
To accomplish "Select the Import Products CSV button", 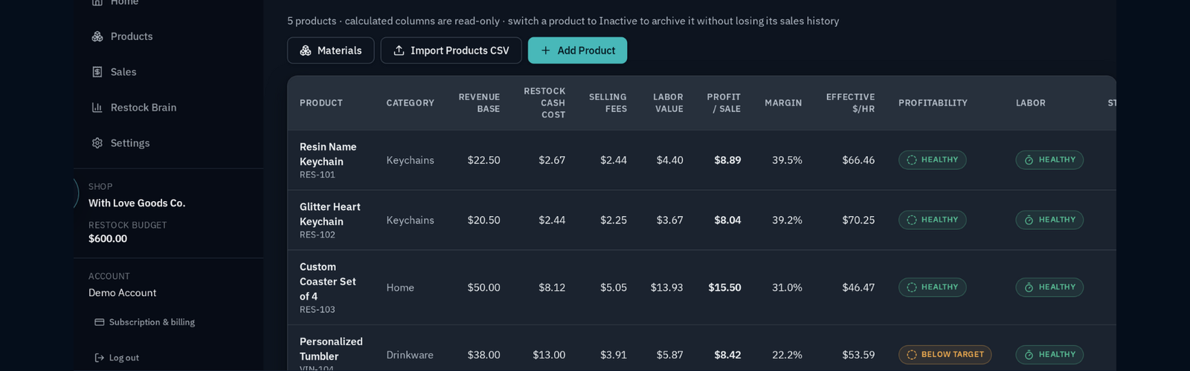I will (451, 50).
